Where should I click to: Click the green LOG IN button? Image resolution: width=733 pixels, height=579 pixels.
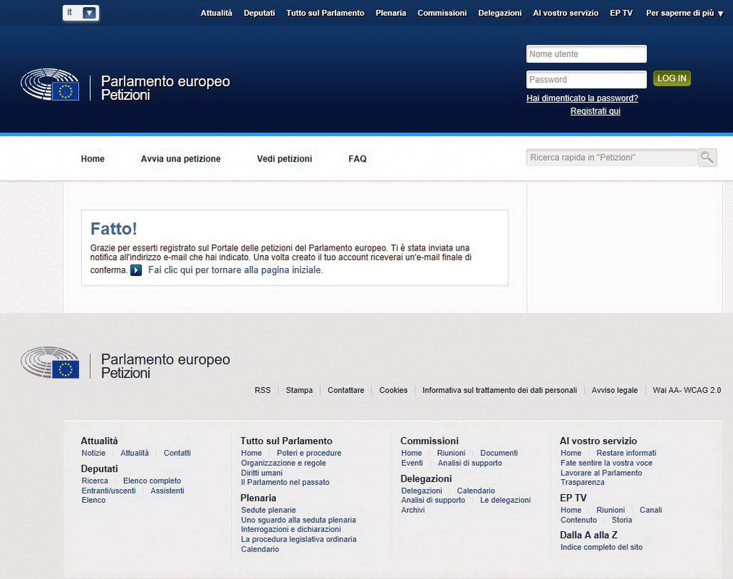tap(671, 78)
